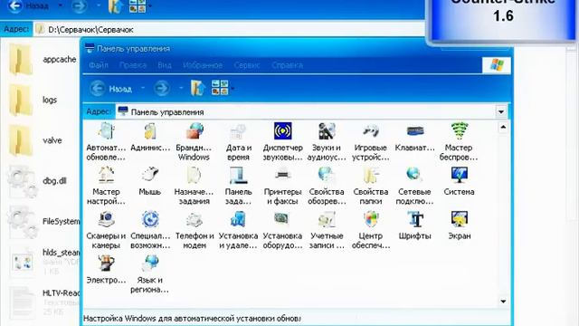The image size is (579, 326).
Task: Expand Views dropdown arrow in Панель управления
Action: point(233,89)
